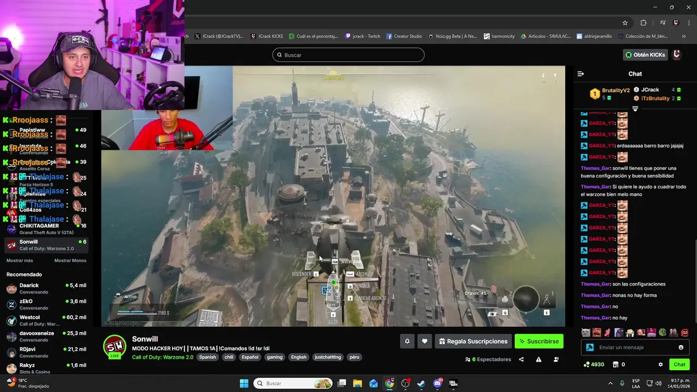Open zEkO recommended channel
Screen dimensions: 697x392
click(46, 304)
